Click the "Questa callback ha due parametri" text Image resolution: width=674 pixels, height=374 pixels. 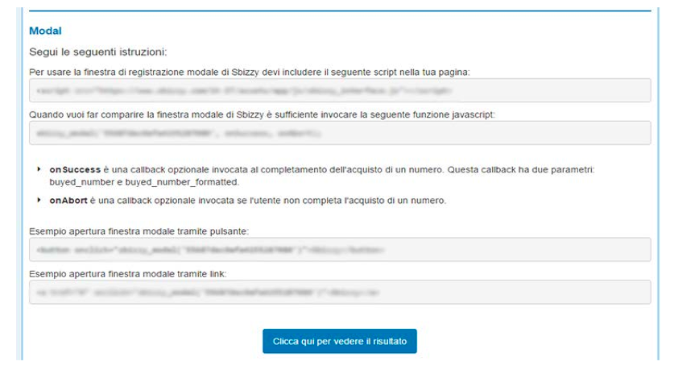click(564, 171)
